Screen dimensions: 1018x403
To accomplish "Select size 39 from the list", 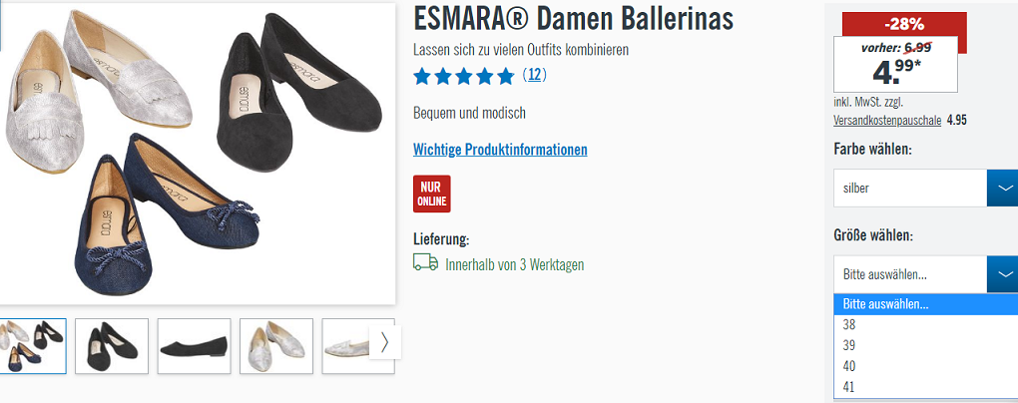I will click(926, 345).
